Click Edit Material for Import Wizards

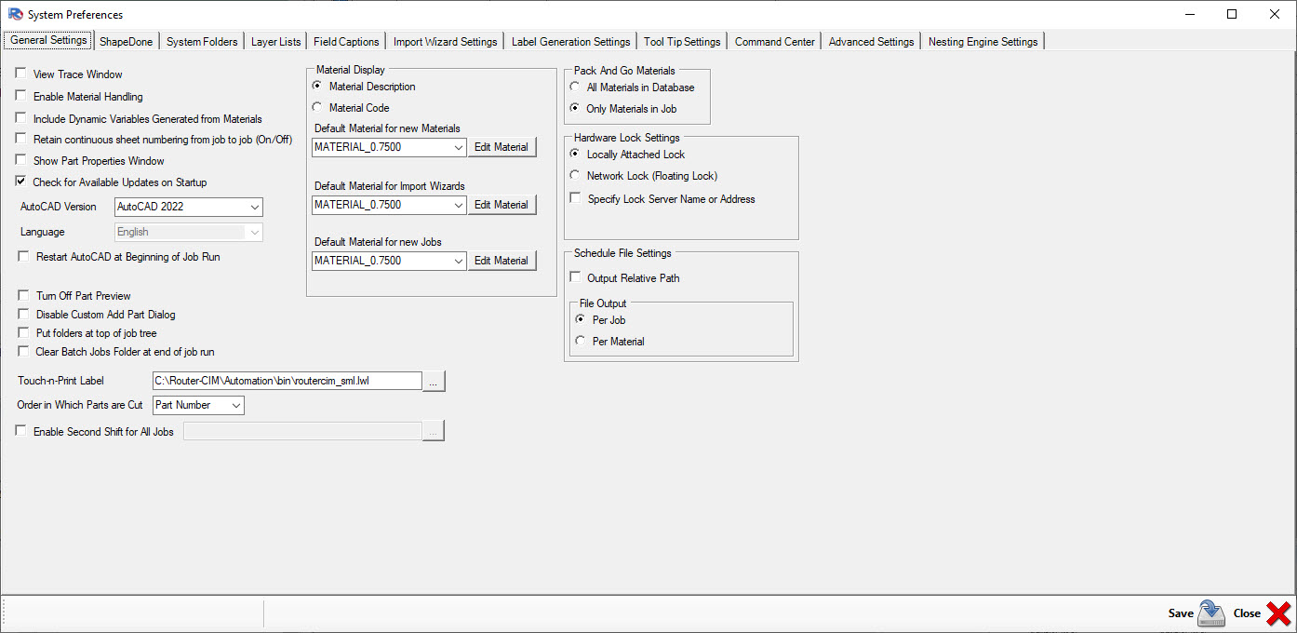501,205
